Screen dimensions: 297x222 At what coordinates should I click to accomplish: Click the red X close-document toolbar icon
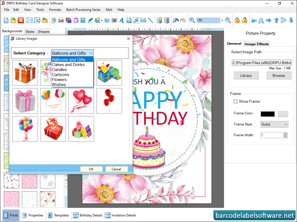pyautogui.click(x=21, y=20)
